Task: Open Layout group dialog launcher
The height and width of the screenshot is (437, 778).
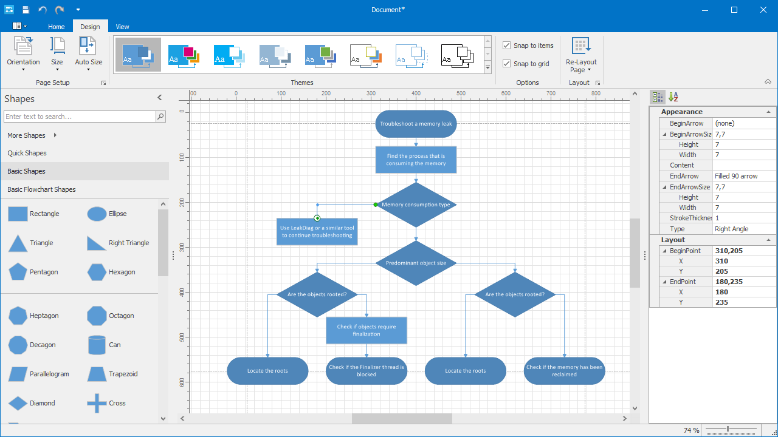Action: tap(598, 83)
